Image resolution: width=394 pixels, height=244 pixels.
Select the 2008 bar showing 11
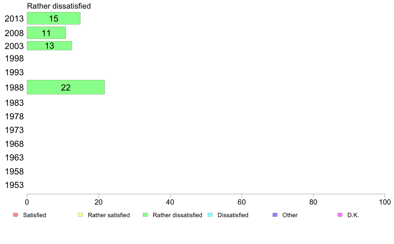point(46,33)
